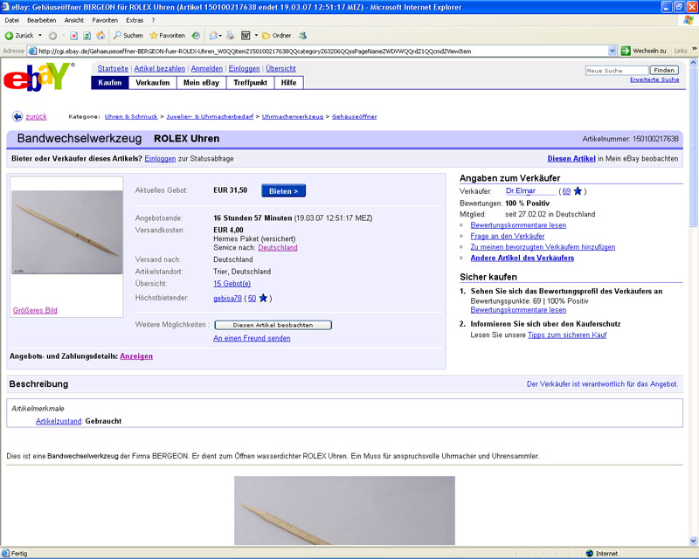Image resolution: width=699 pixels, height=559 pixels.
Task: Click Frage an den Verkäufer link
Action: coord(508,236)
